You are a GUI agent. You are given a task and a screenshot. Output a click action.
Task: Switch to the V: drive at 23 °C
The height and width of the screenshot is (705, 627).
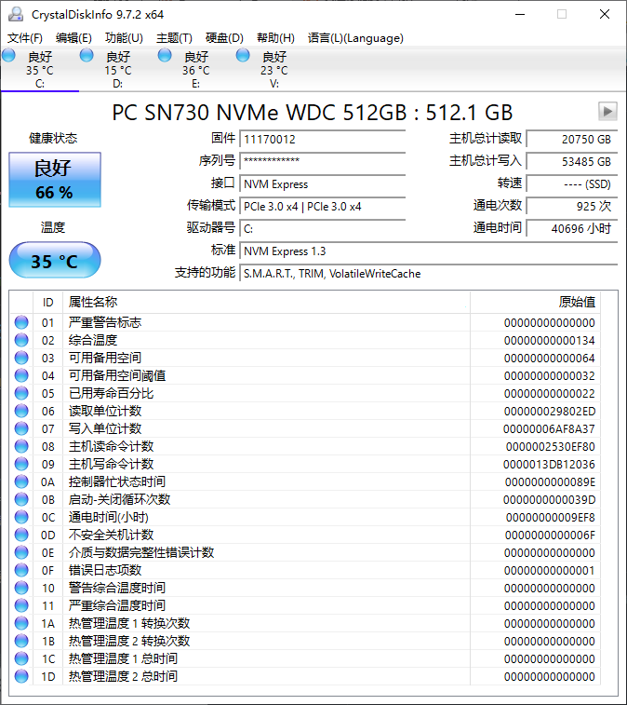274,69
